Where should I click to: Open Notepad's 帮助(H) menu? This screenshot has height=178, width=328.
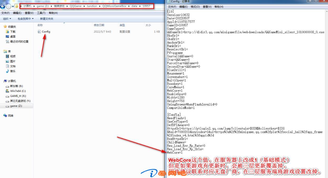pyautogui.click(x=219, y=7)
